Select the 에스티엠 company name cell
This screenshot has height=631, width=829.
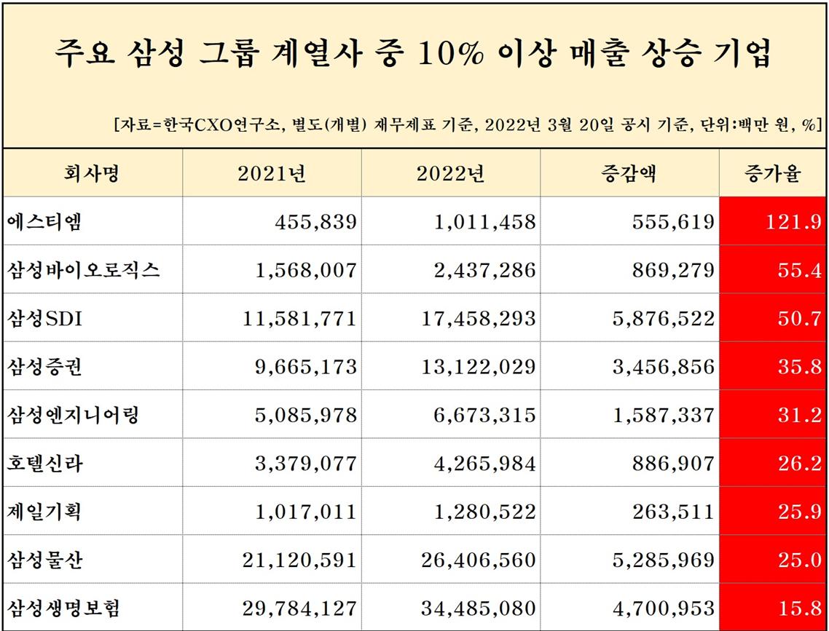point(45,222)
